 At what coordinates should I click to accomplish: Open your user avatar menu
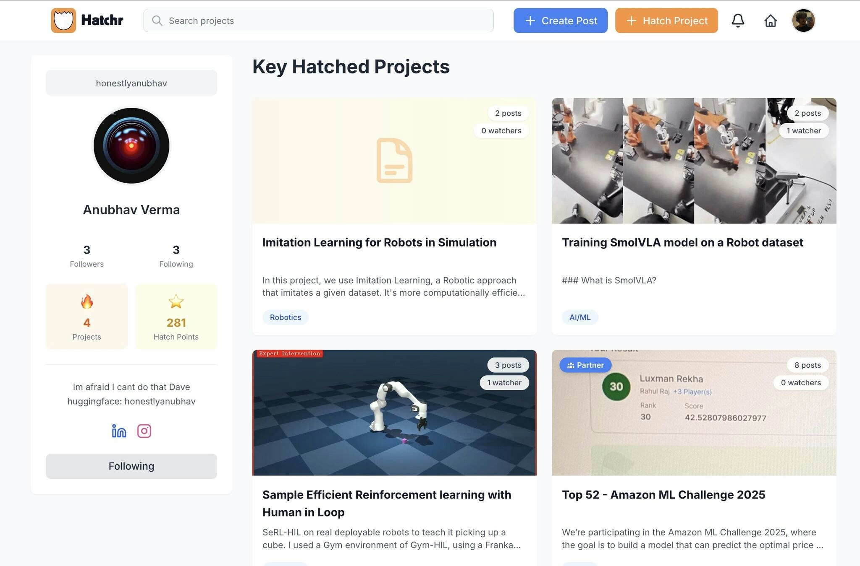click(803, 21)
